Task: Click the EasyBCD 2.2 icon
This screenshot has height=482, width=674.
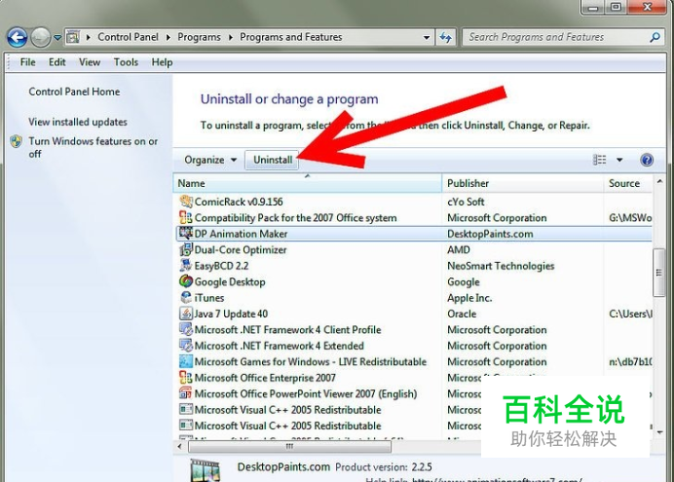Action: coord(186,266)
